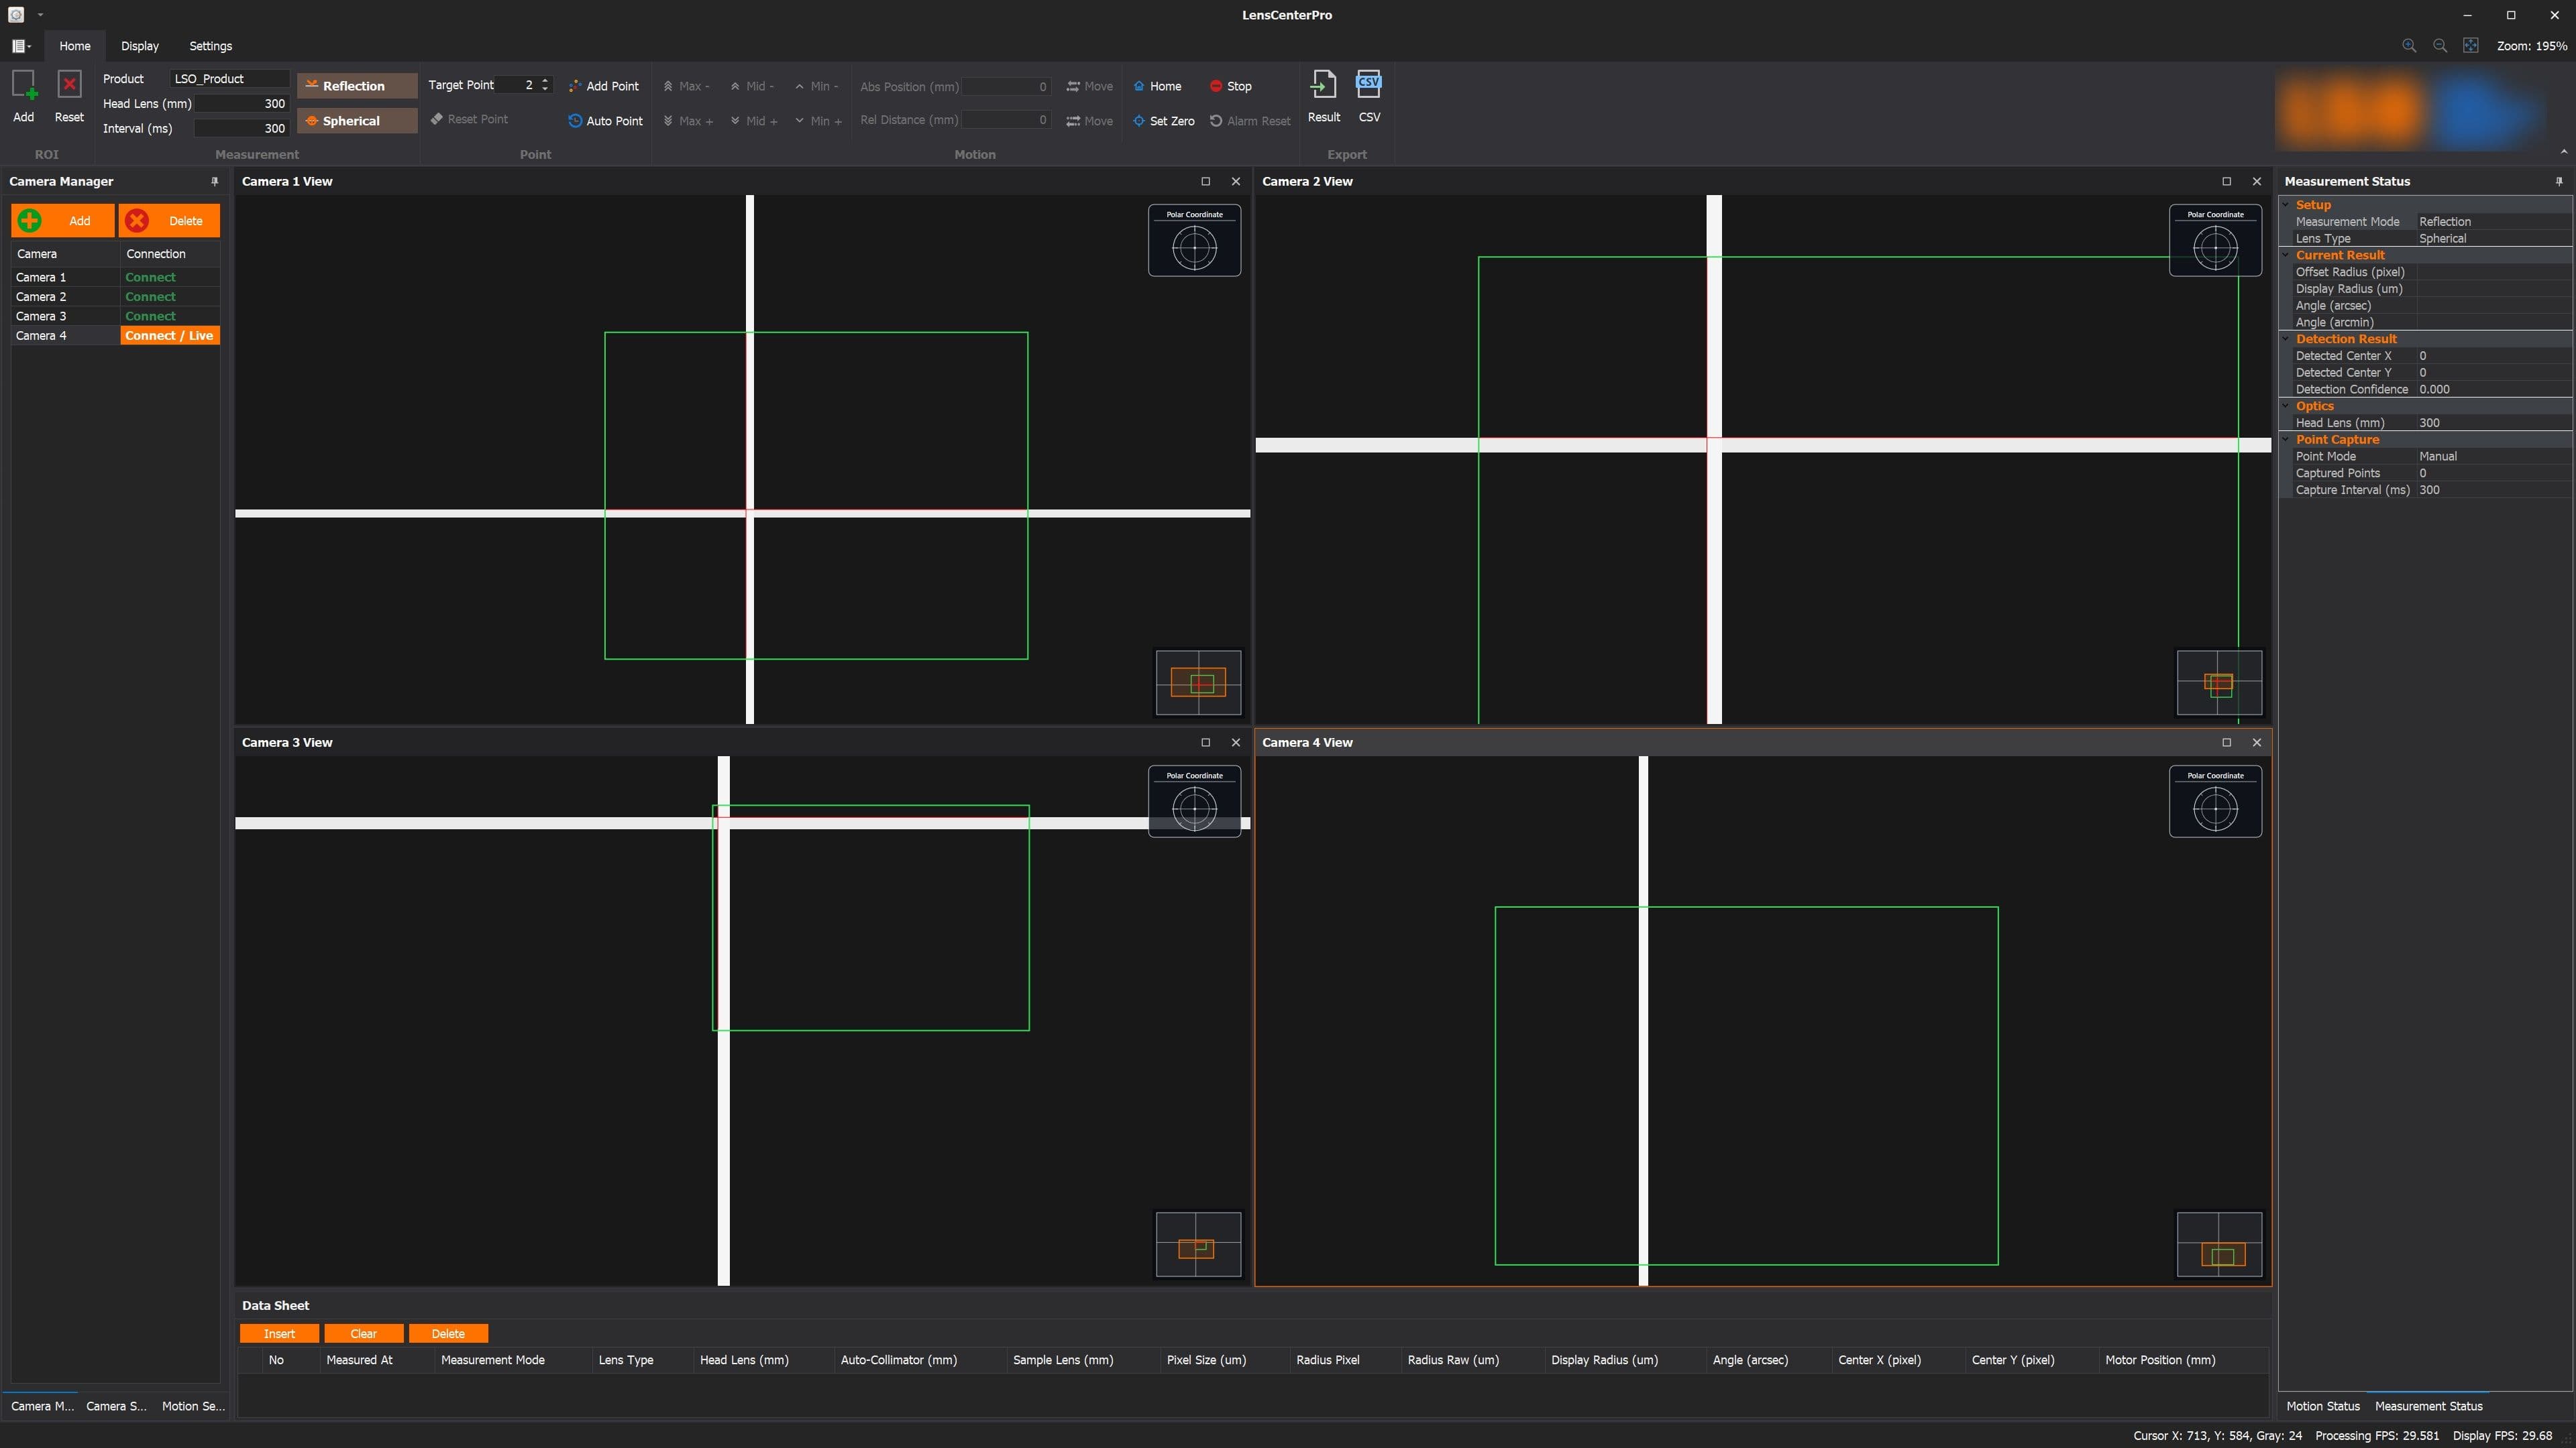Click the Product name input field
This screenshot has height=1448, width=2576.
pyautogui.click(x=229, y=79)
